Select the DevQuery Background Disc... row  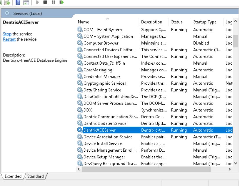point(155,164)
